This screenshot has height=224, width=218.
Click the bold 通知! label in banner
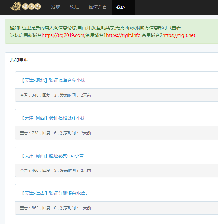(15, 28)
